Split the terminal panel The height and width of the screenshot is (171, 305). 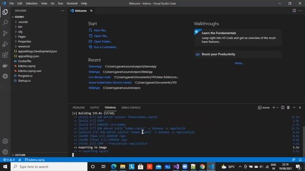[283, 107]
